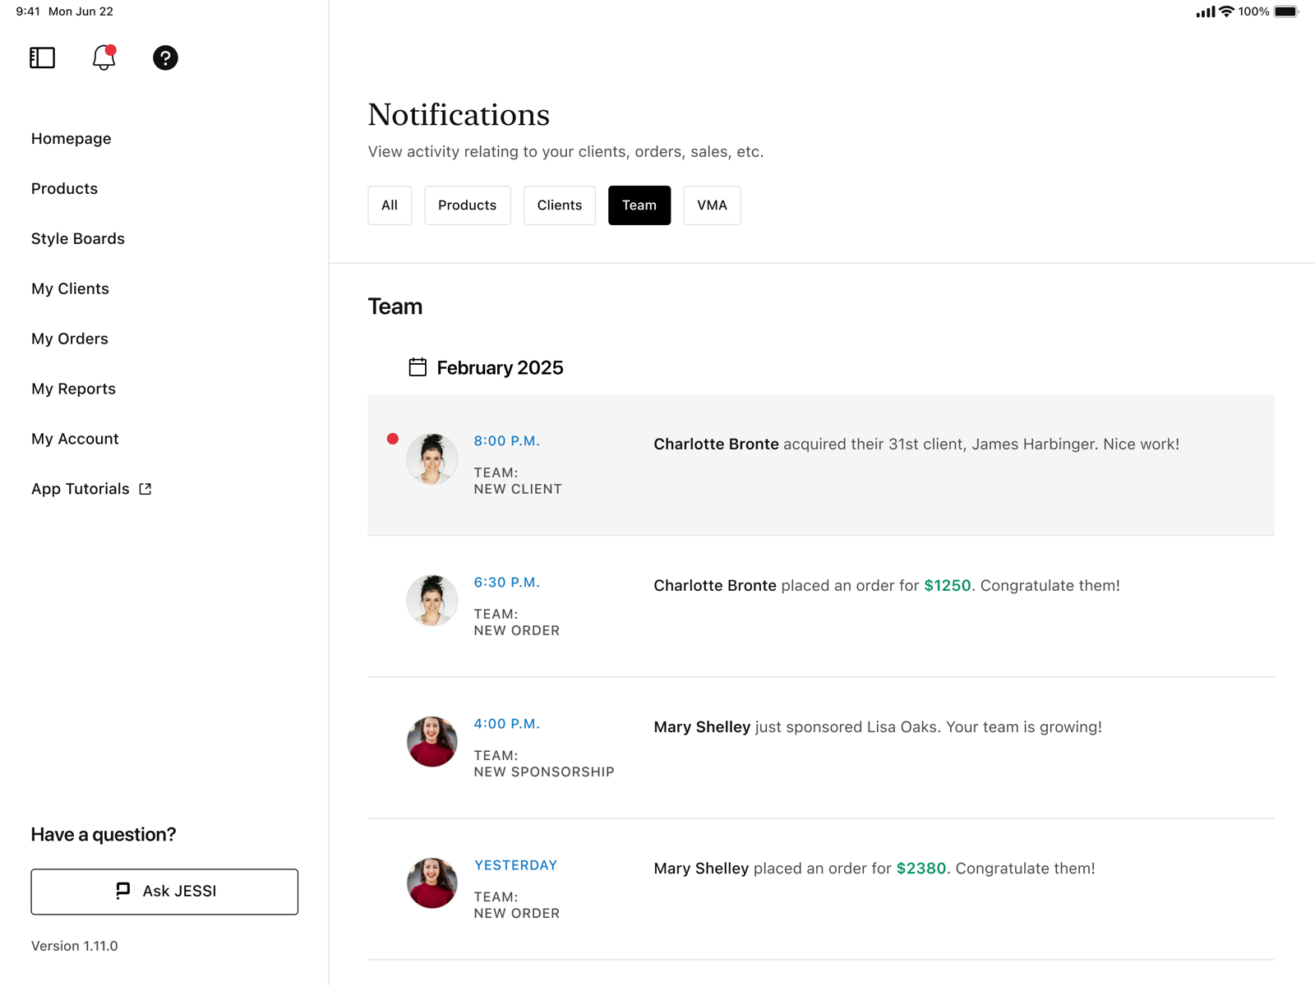Open My Orders
The width and height of the screenshot is (1315, 991).
[x=70, y=339]
